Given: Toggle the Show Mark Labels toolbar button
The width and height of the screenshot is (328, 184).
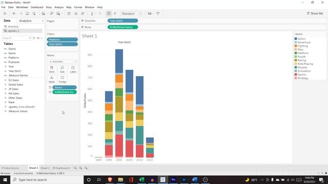Looking at the screenshot, I should coord(109,14).
